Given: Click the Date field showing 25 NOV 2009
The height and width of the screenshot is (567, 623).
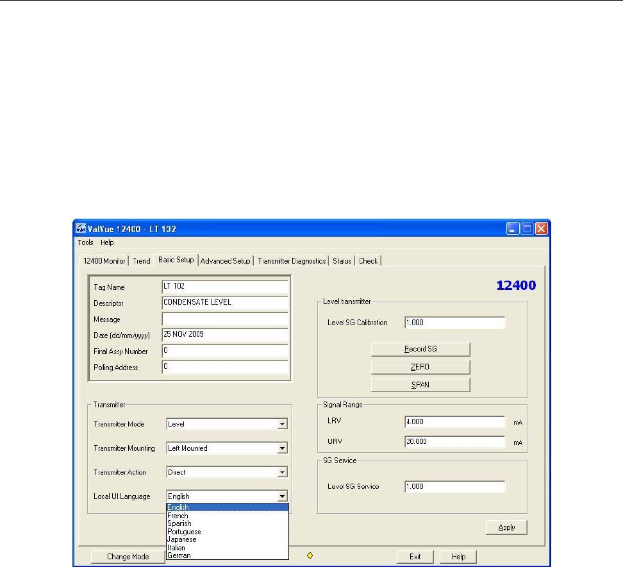Looking at the screenshot, I should 225,335.
